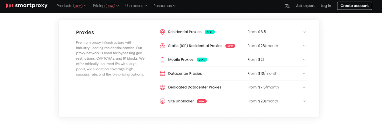Click the DEAL badge beside Residential Proxies

pos(210,32)
